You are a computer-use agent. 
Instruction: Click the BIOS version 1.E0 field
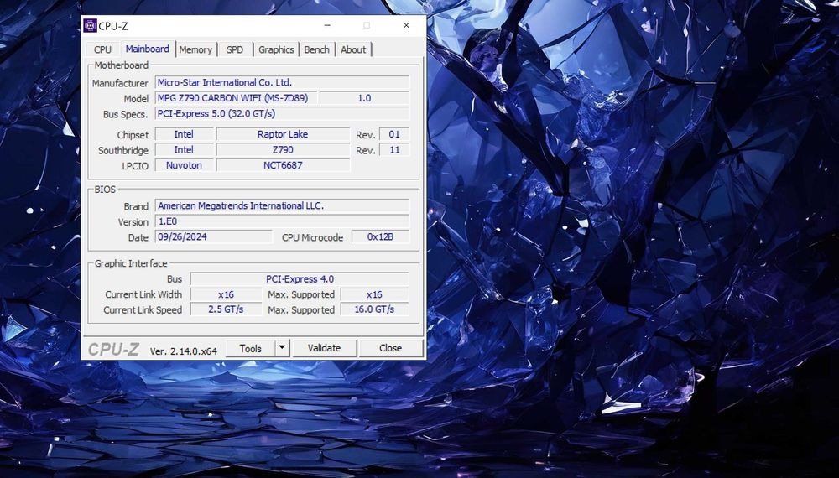click(282, 221)
